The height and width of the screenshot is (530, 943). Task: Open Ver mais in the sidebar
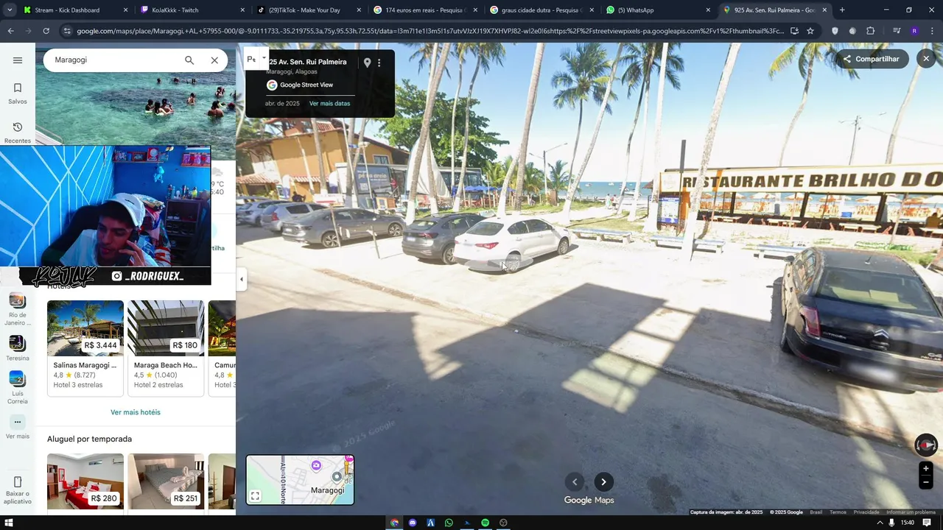pyautogui.click(x=18, y=427)
